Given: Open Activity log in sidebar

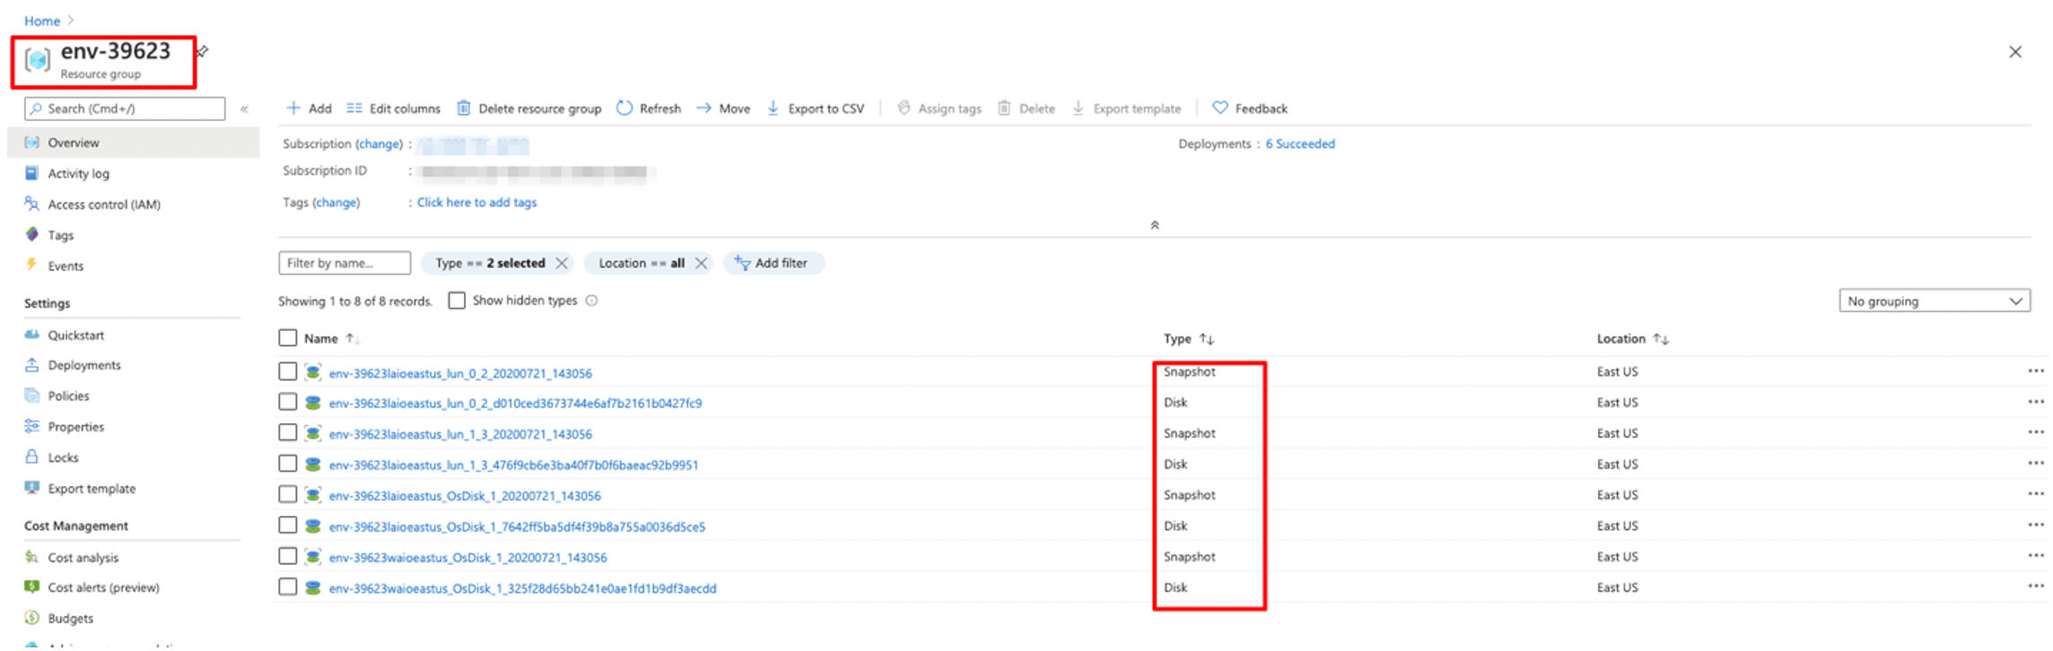Looking at the screenshot, I should (x=78, y=174).
